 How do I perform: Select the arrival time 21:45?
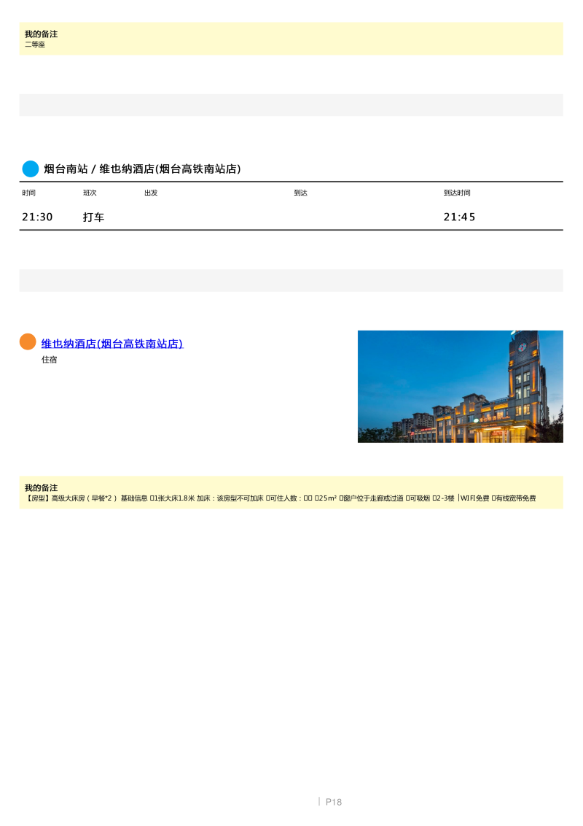click(x=459, y=217)
